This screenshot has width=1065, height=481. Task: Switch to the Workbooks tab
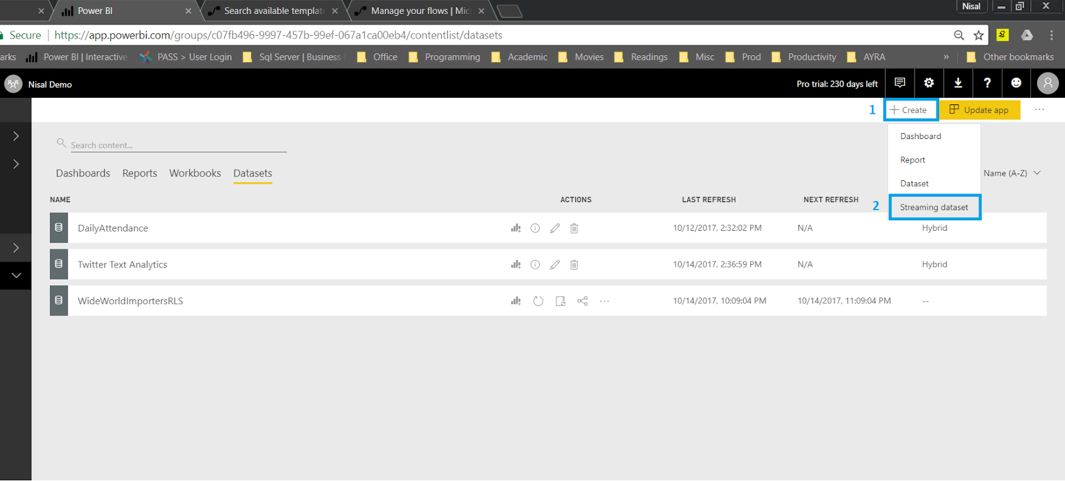click(195, 173)
